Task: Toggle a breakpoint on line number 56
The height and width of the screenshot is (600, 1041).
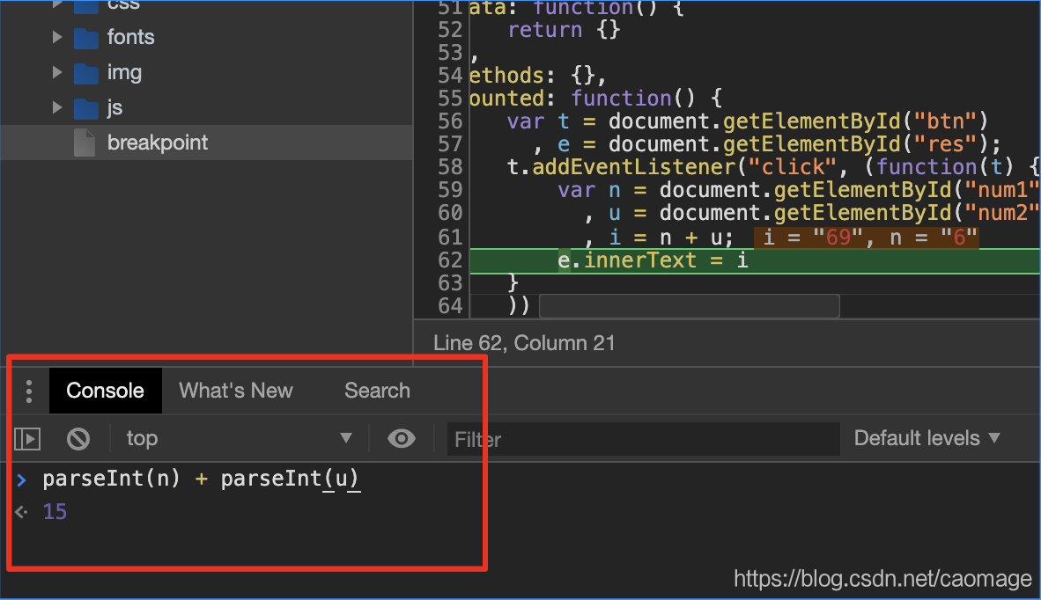Action: [x=450, y=121]
